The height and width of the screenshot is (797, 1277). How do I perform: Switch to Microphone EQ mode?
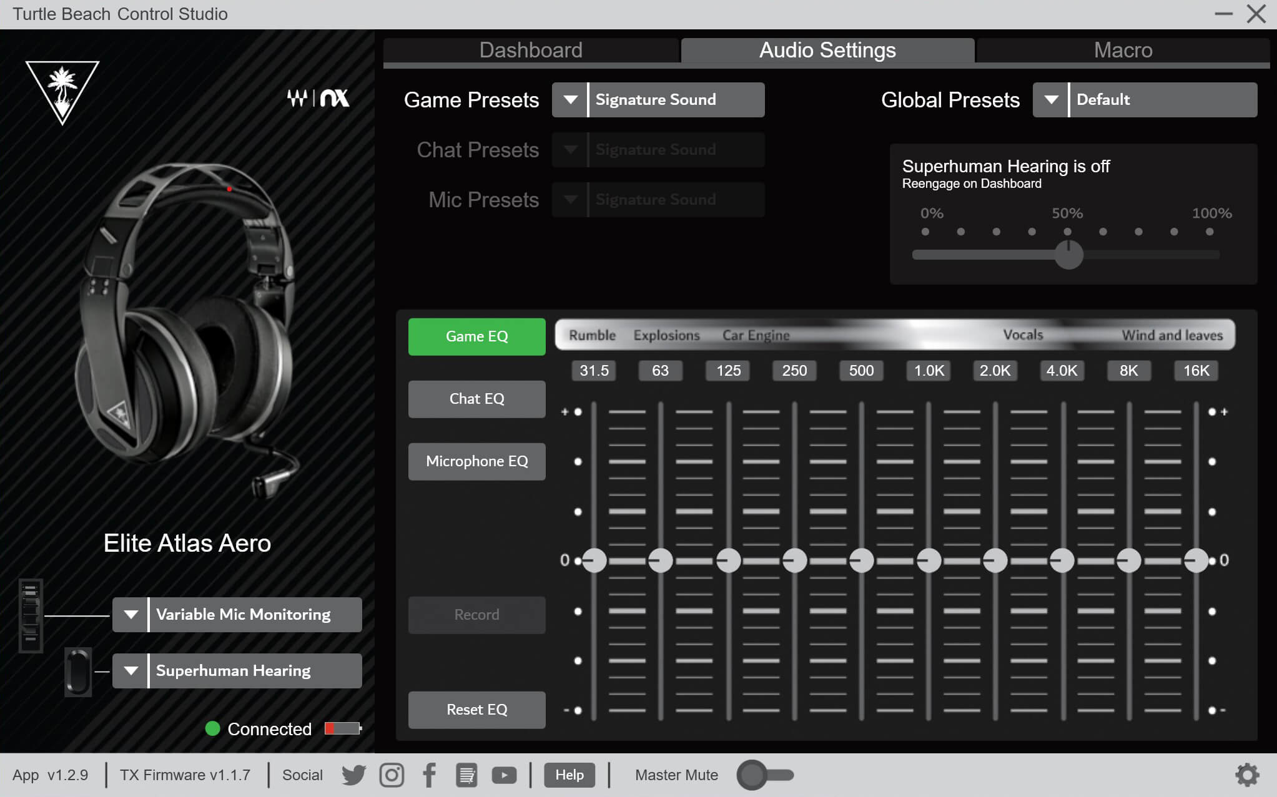pyautogui.click(x=476, y=461)
